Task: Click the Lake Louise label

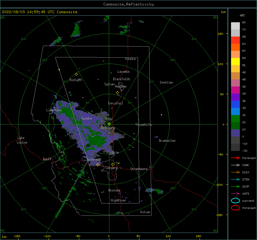Action: [22, 140]
